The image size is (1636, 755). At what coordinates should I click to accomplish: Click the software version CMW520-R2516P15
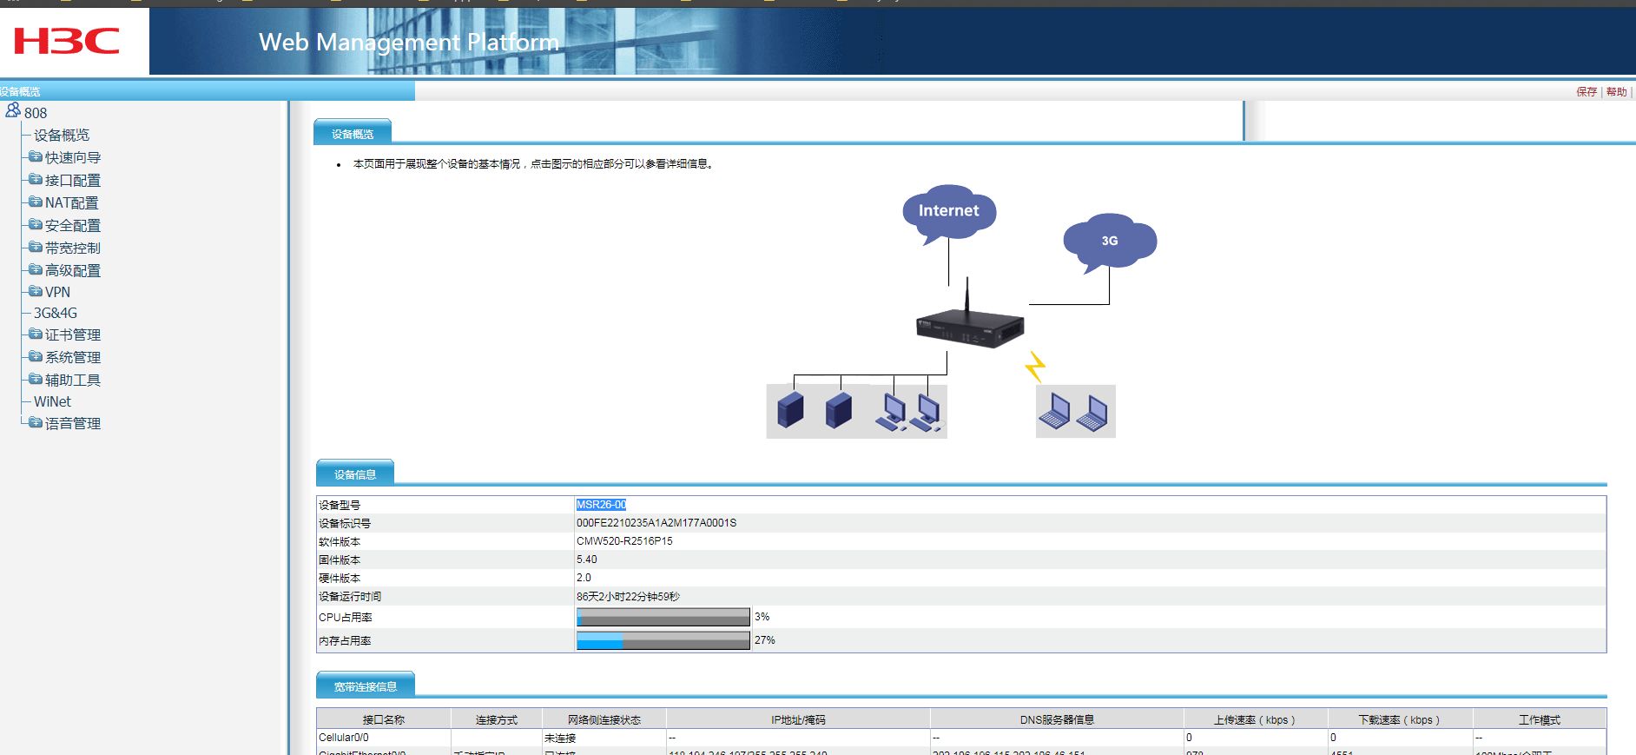coord(624,541)
